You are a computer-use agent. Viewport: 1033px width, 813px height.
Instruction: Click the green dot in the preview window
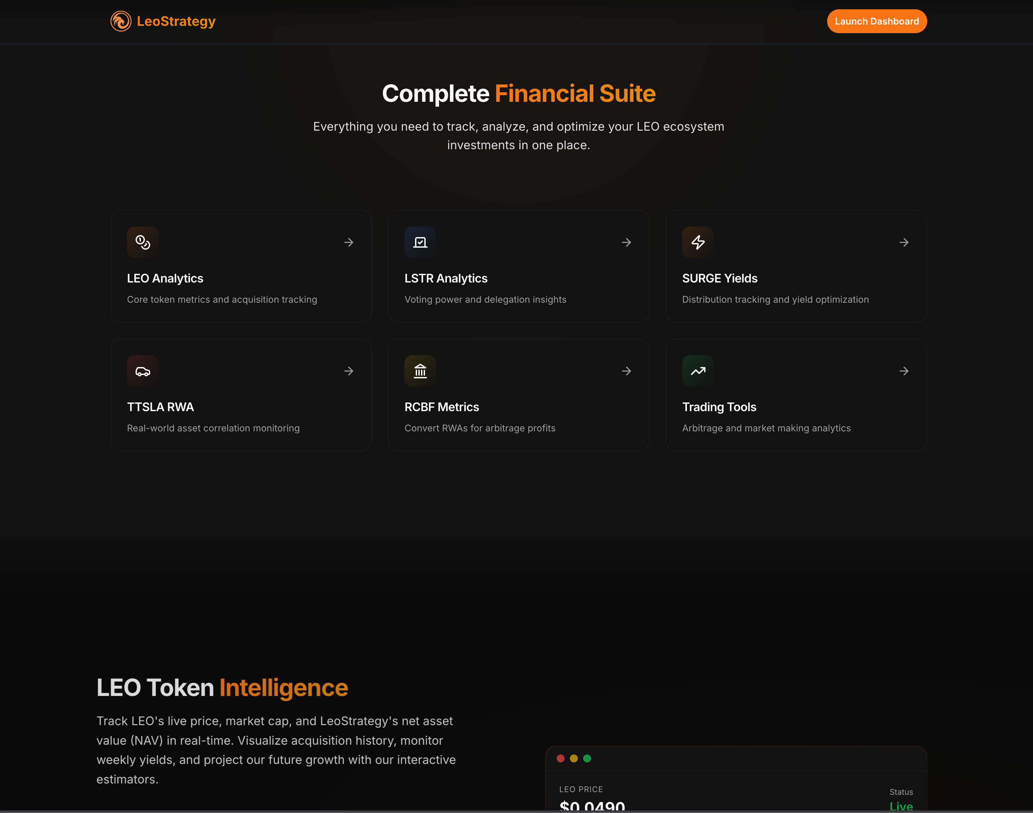point(587,758)
